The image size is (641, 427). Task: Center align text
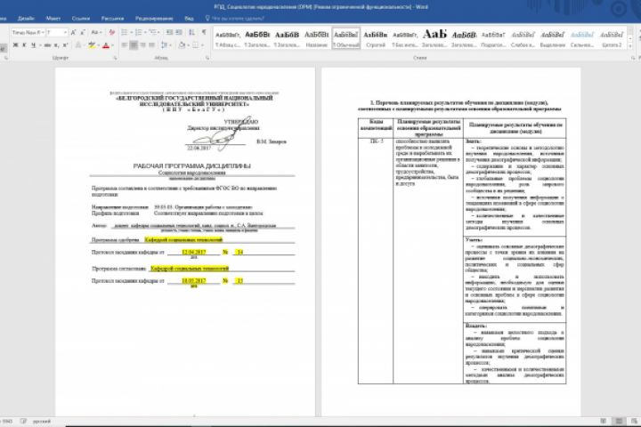pyautogui.click(x=134, y=45)
